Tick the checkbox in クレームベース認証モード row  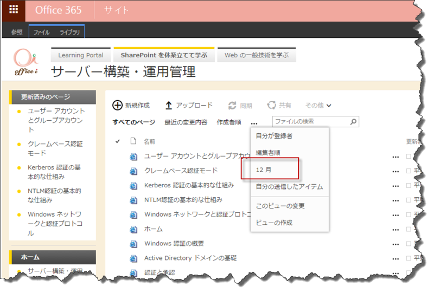click(x=409, y=171)
